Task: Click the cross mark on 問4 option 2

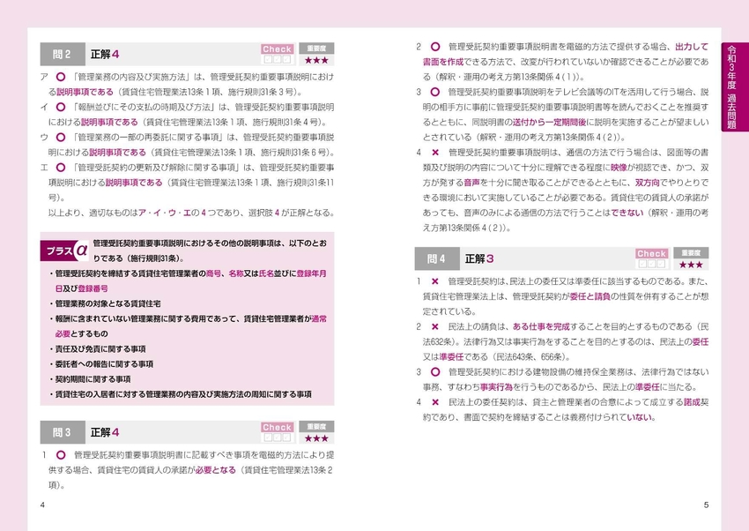Action: 434,327
